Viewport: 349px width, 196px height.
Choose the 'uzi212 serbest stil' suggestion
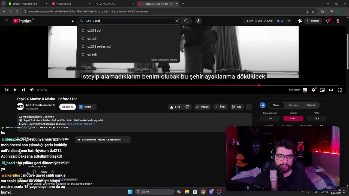pyautogui.click(x=128, y=47)
